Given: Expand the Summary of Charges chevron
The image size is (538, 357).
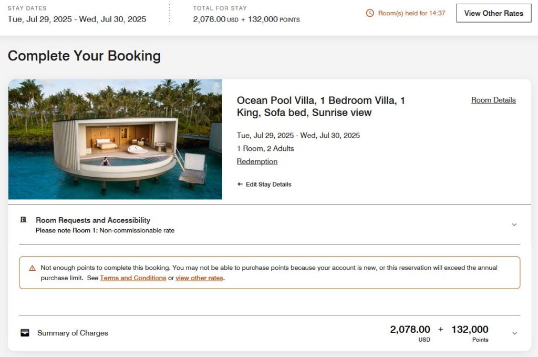Looking at the screenshot, I should (514, 333).
